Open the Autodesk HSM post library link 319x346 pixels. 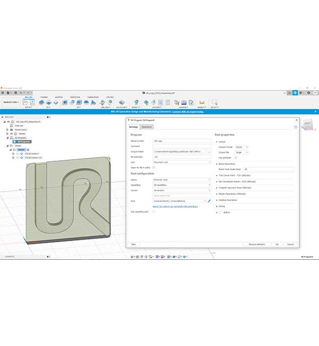(x=175, y=207)
